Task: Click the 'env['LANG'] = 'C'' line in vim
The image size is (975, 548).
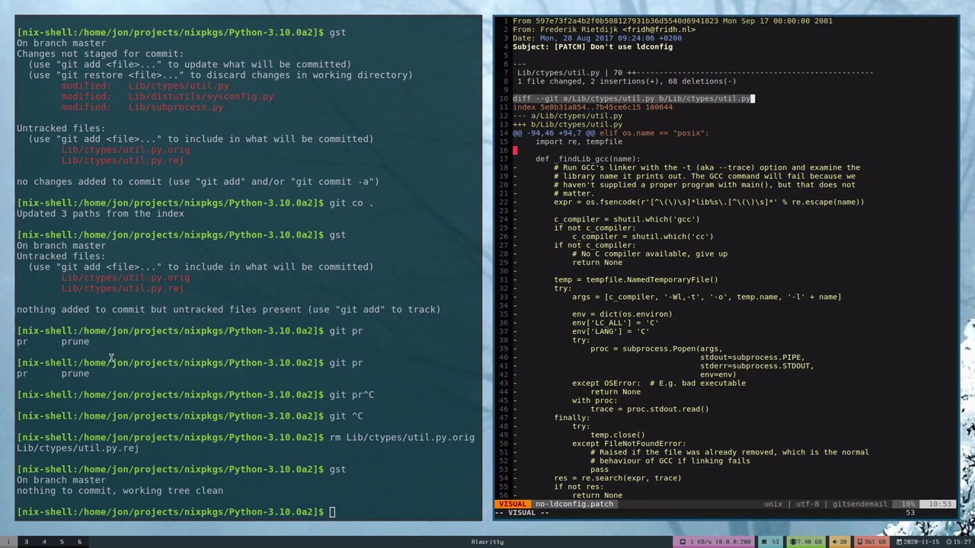Action: 610,331
